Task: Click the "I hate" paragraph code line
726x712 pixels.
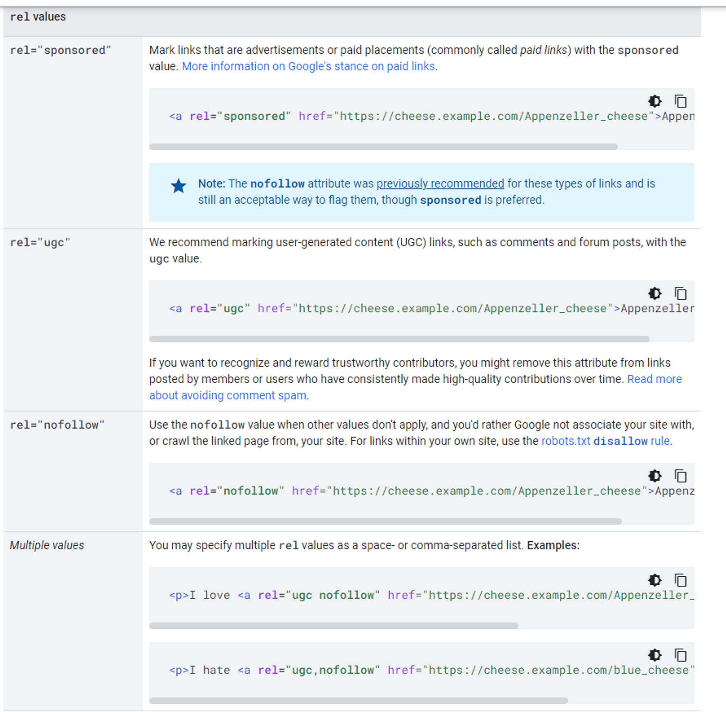Action: 432,671
